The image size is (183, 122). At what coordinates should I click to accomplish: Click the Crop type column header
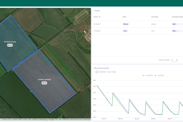(155, 17)
